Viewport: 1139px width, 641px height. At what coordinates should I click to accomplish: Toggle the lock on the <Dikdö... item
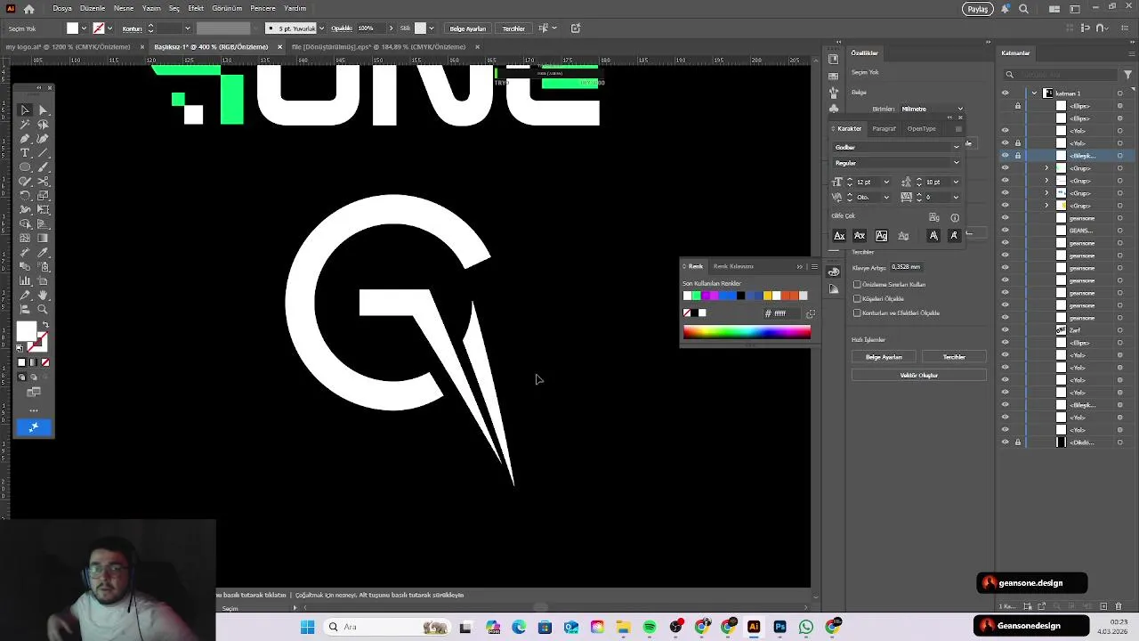1018,442
